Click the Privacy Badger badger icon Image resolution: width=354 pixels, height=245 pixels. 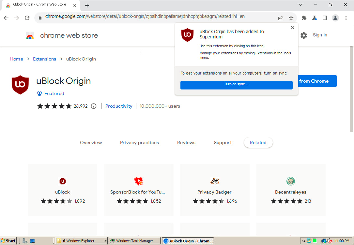point(215,181)
